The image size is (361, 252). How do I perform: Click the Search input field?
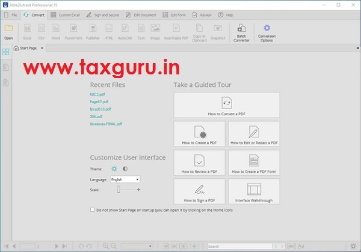tap(239, 246)
